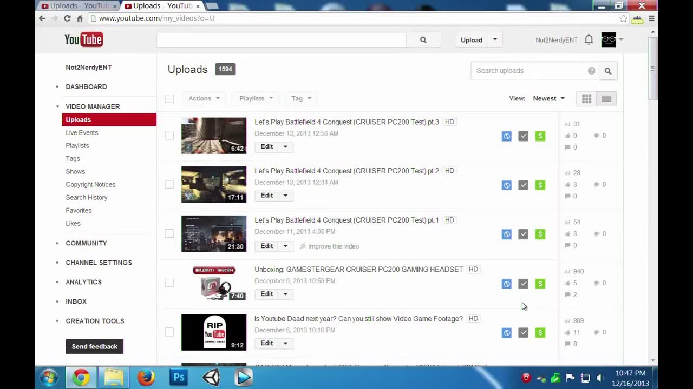
Task: Launch Photoshop from the taskbar
Action: coord(179,377)
